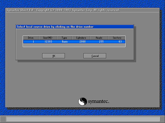Click the 2088 cylinders value
The image size is (165, 123).
coord(82,42)
